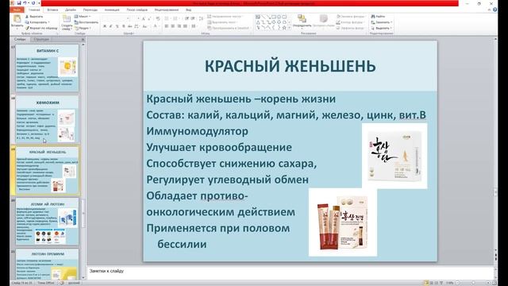Click the white ginseng box product image

(394, 156)
